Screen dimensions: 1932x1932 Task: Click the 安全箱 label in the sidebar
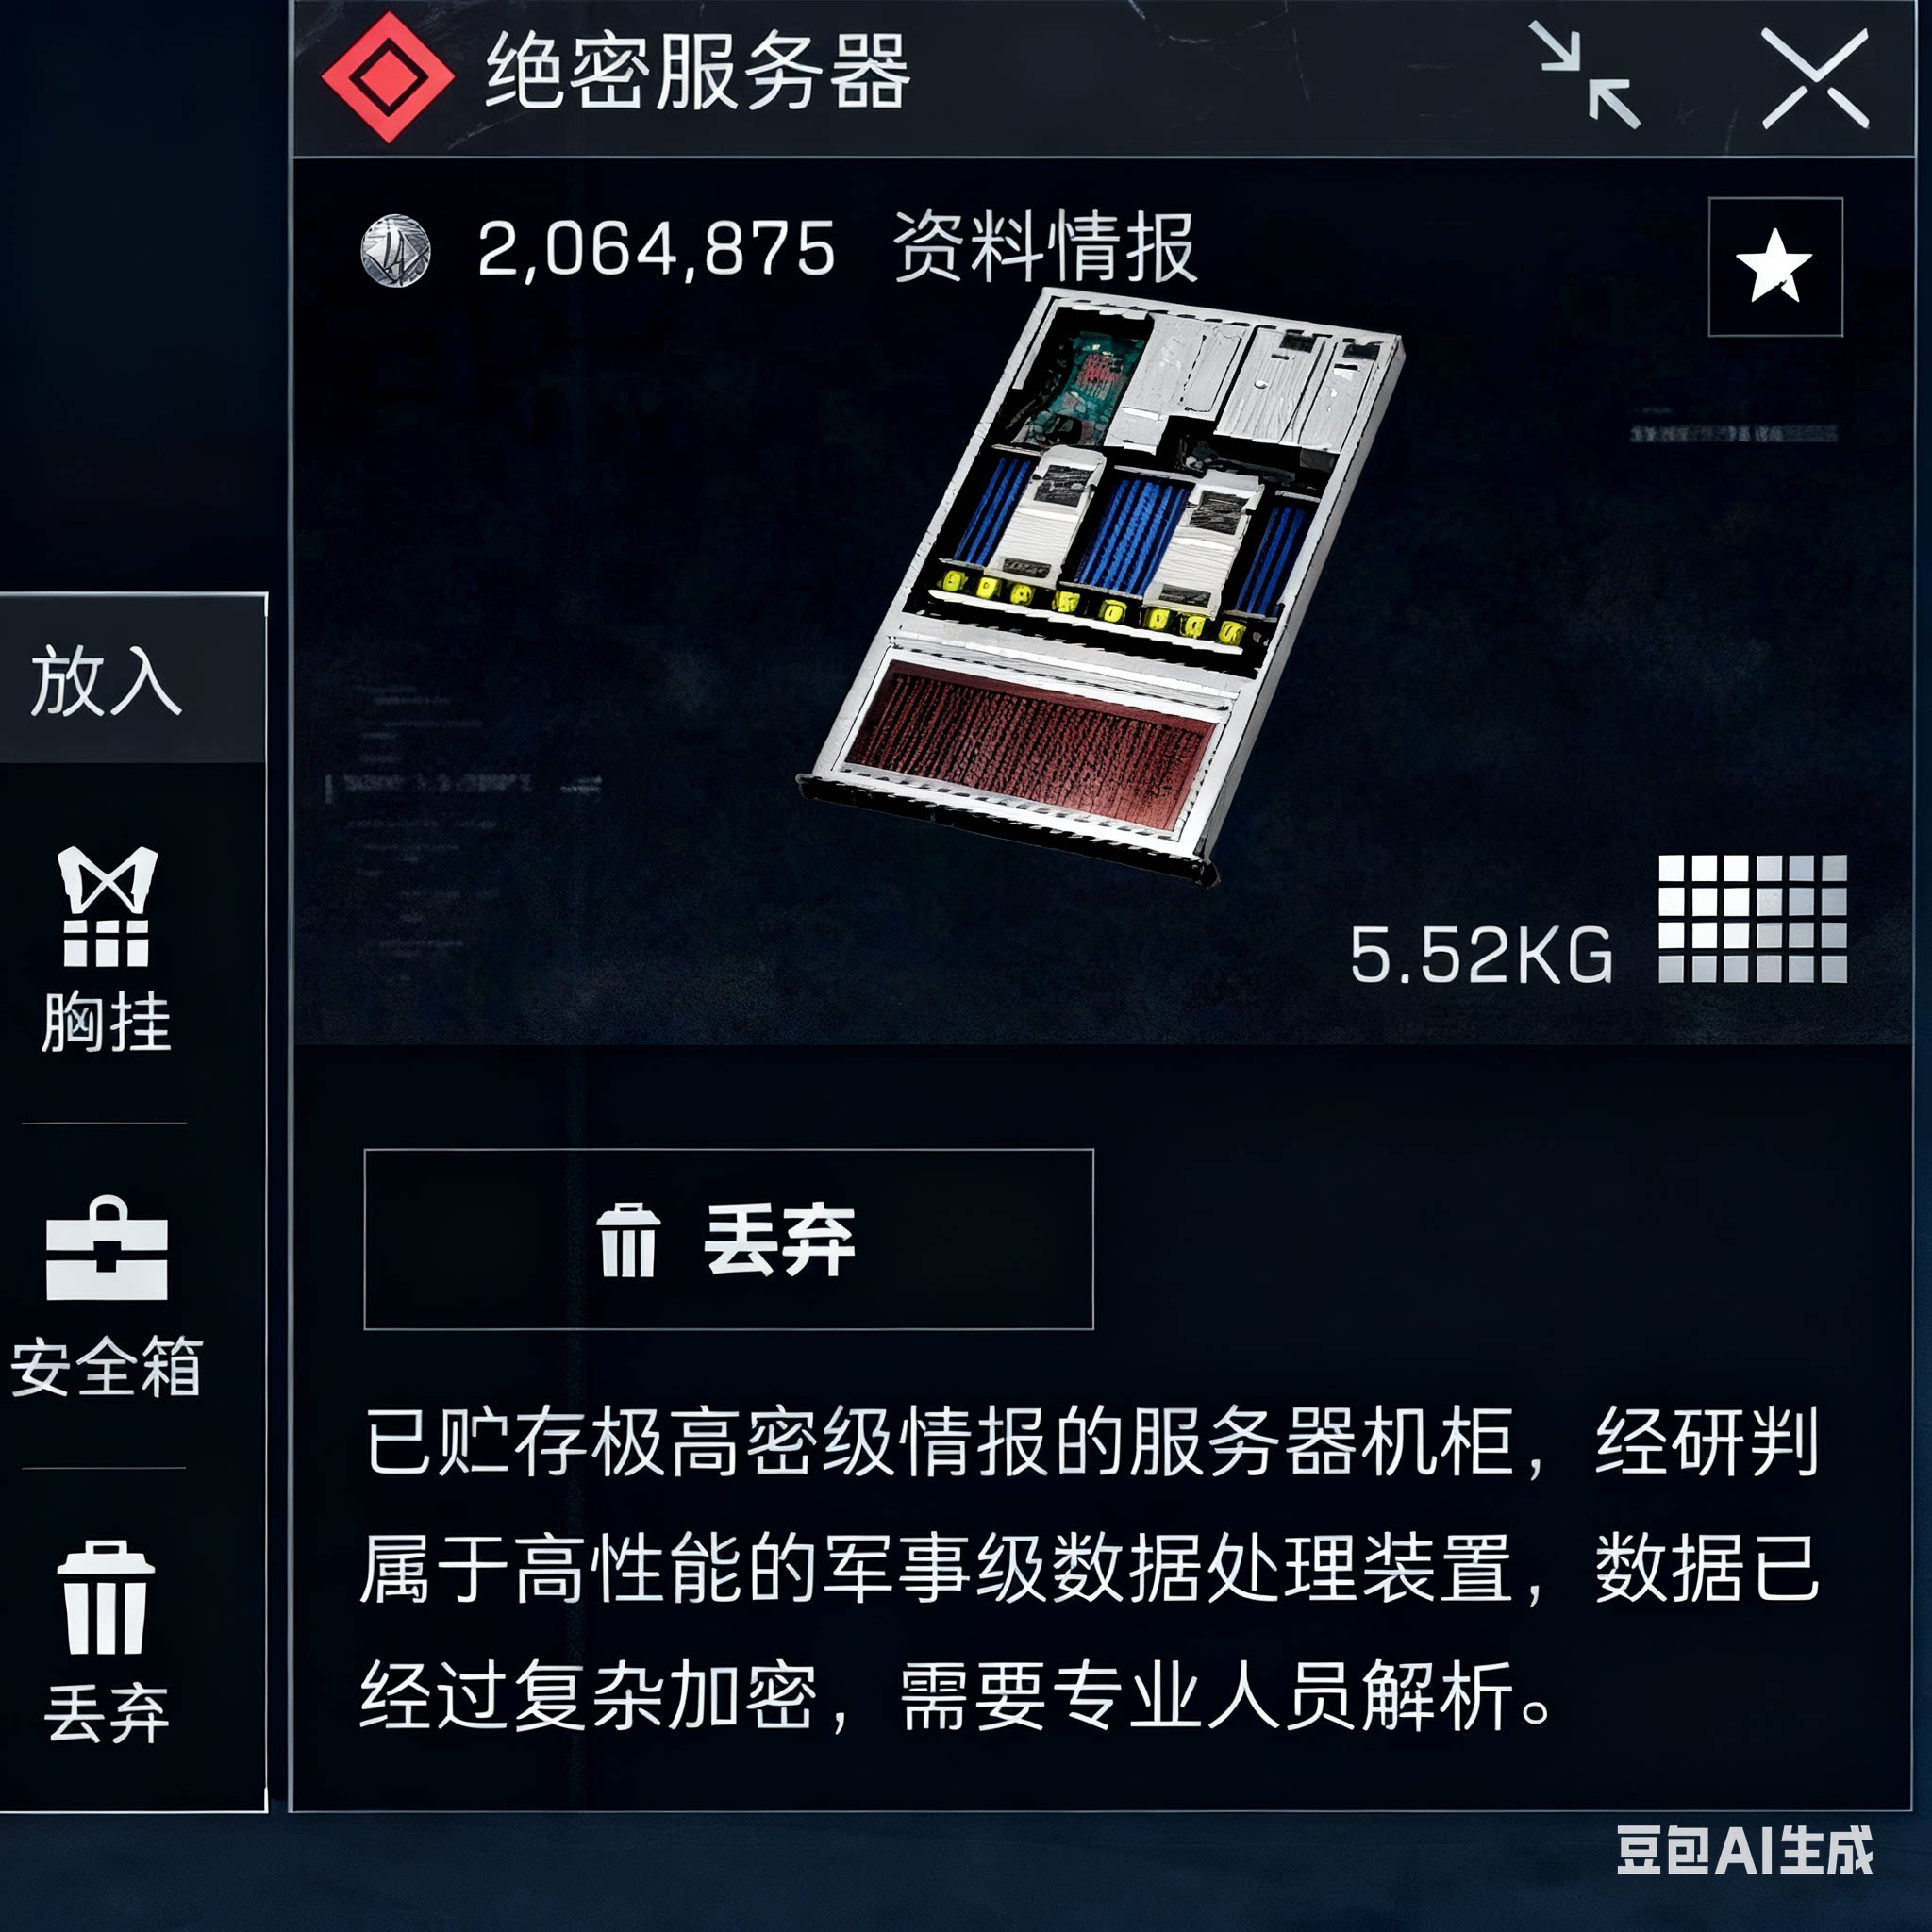107,1366
